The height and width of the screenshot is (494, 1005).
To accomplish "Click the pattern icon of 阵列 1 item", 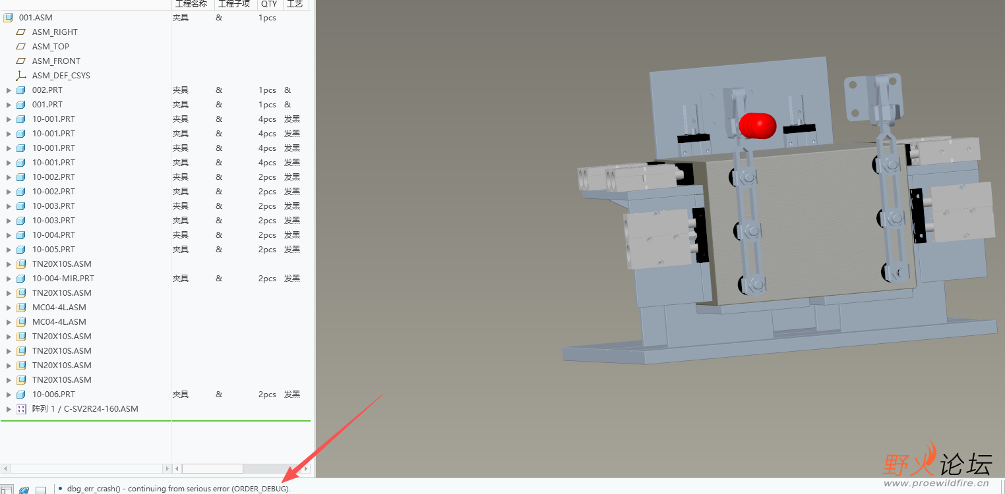I will click(20, 409).
